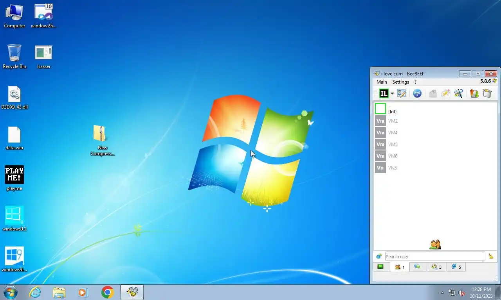Open the network tools icon in BeeBEEP toolbar
Viewport: 501px width, 300px height.
pos(458,93)
